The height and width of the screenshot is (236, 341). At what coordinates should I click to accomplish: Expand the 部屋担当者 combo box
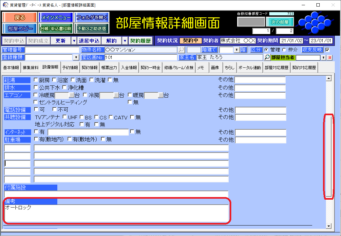[x=323, y=58]
